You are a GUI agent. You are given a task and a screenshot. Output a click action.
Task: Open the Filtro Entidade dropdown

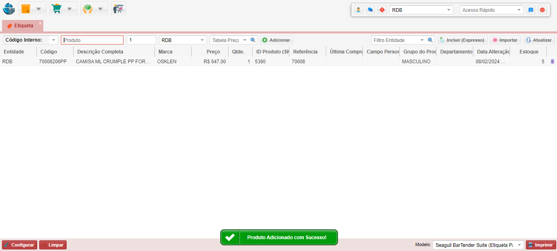[x=422, y=40]
